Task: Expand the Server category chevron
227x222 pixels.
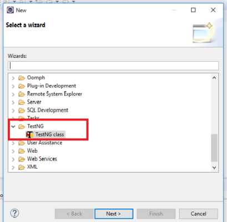Action: (13, 103)
